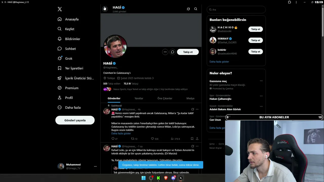Open the pinned post author's avatar
Image resolution: width=324 pixels, height=182 pixels.
coord(107,111)
